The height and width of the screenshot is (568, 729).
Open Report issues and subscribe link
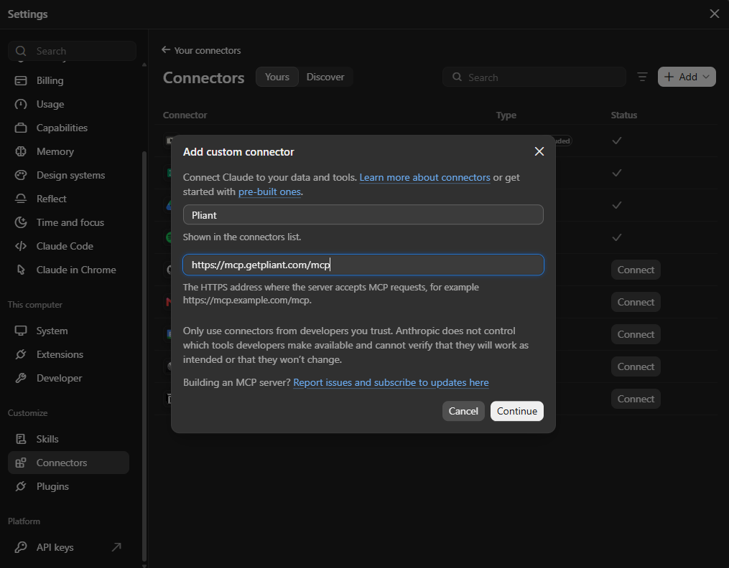pos(391,382)
